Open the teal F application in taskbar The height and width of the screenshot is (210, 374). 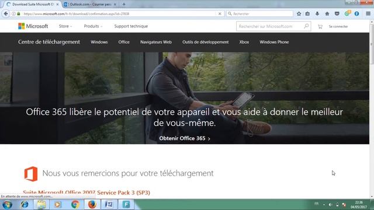point(126,205)
